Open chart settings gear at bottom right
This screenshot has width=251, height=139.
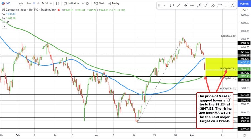click(244, 135)
